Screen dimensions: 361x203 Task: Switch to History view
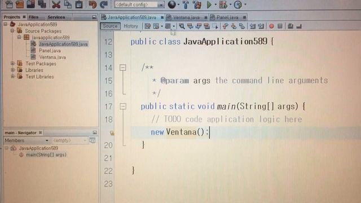tap(131, 26)
